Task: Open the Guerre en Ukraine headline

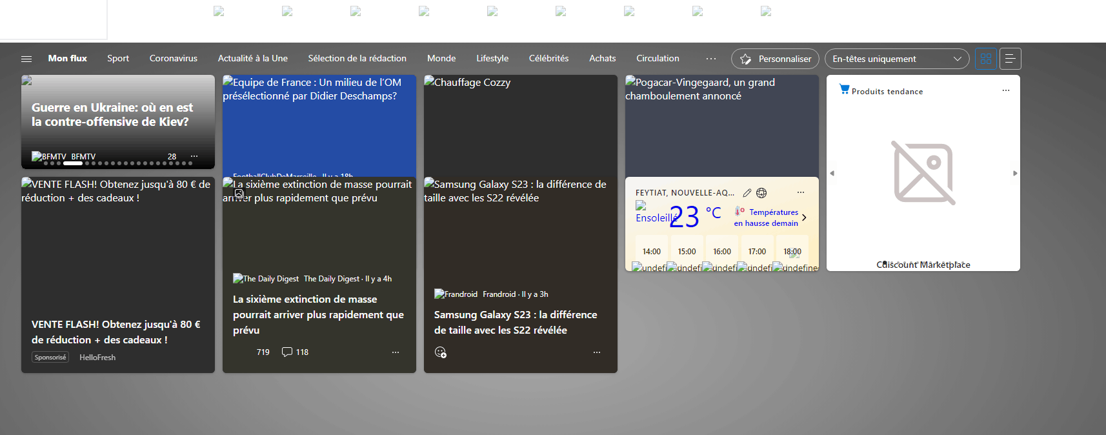Action: click(x=112, y=114)
